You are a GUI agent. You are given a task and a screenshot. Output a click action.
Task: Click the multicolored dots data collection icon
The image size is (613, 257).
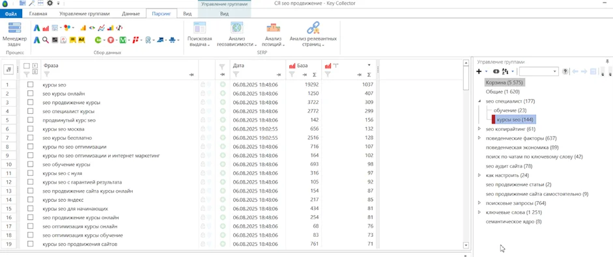click(67, 28)
